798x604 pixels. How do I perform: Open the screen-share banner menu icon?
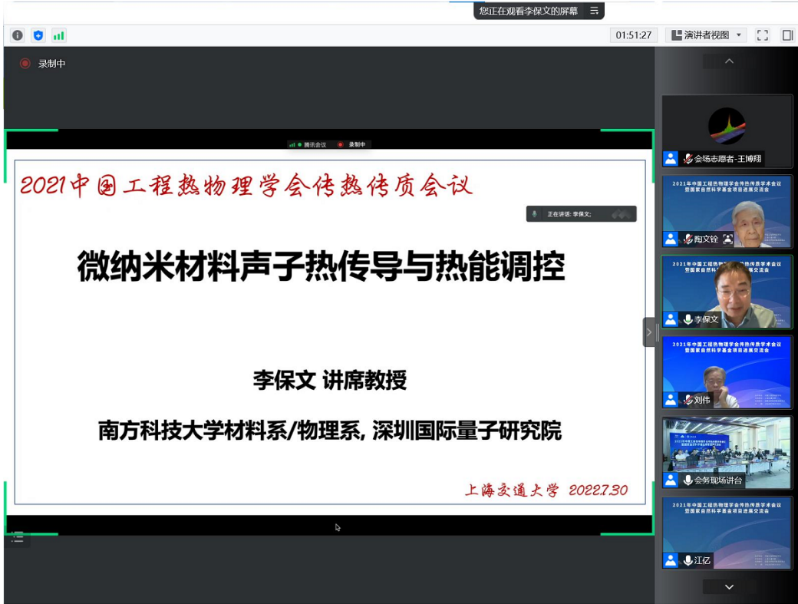coord(594,11)
